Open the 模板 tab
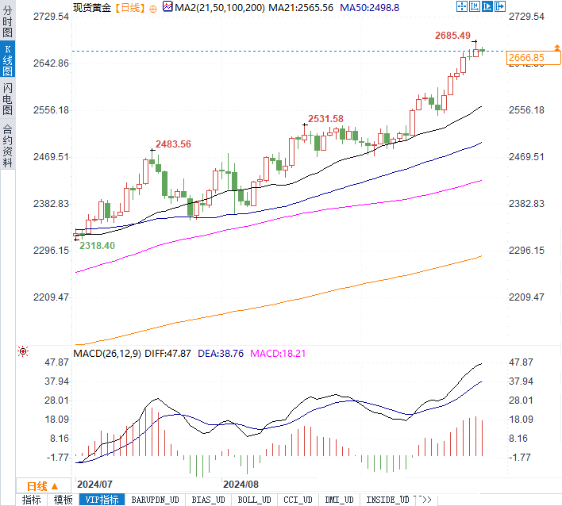 coord(62,500)
